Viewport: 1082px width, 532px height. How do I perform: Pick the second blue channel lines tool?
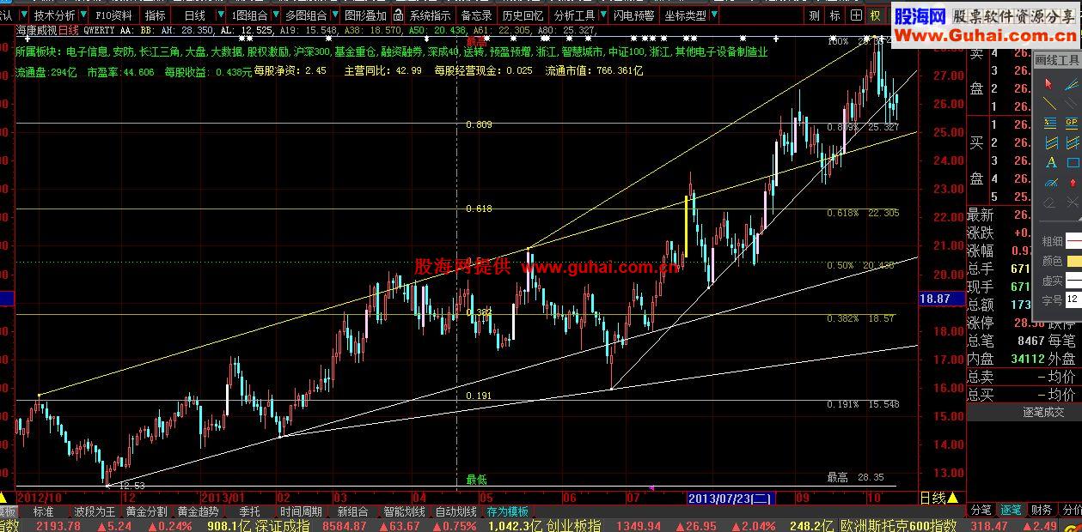point(1072,142)
